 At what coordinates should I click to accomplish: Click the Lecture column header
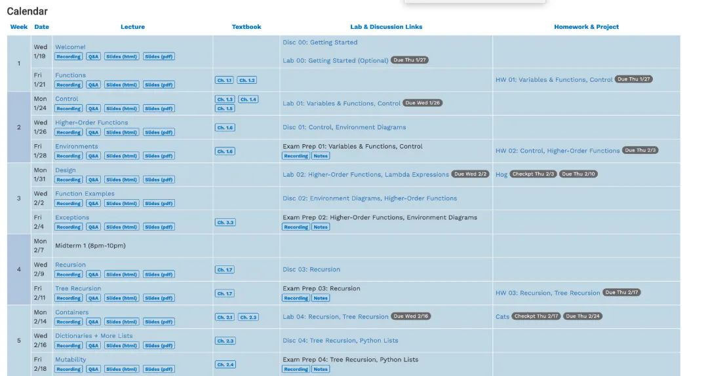point(132,27)
